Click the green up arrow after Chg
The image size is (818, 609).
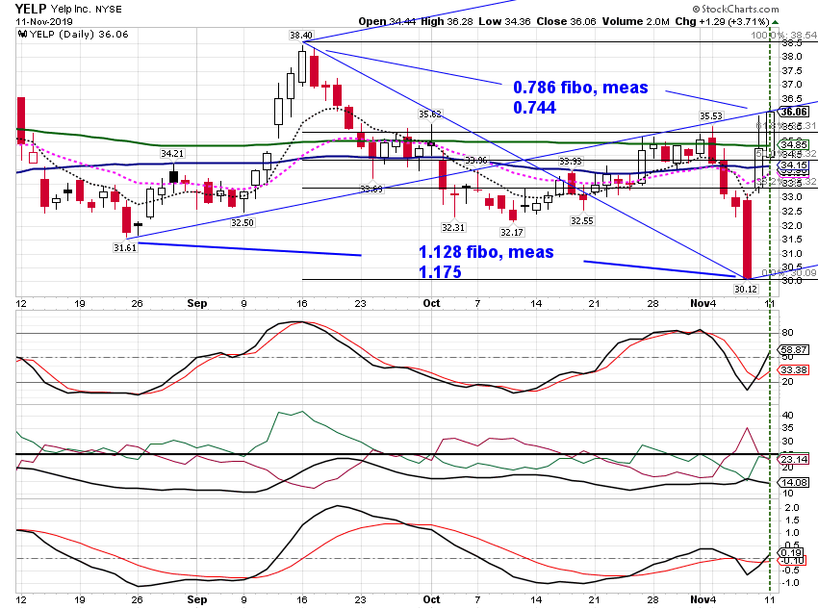pos(776,22)
